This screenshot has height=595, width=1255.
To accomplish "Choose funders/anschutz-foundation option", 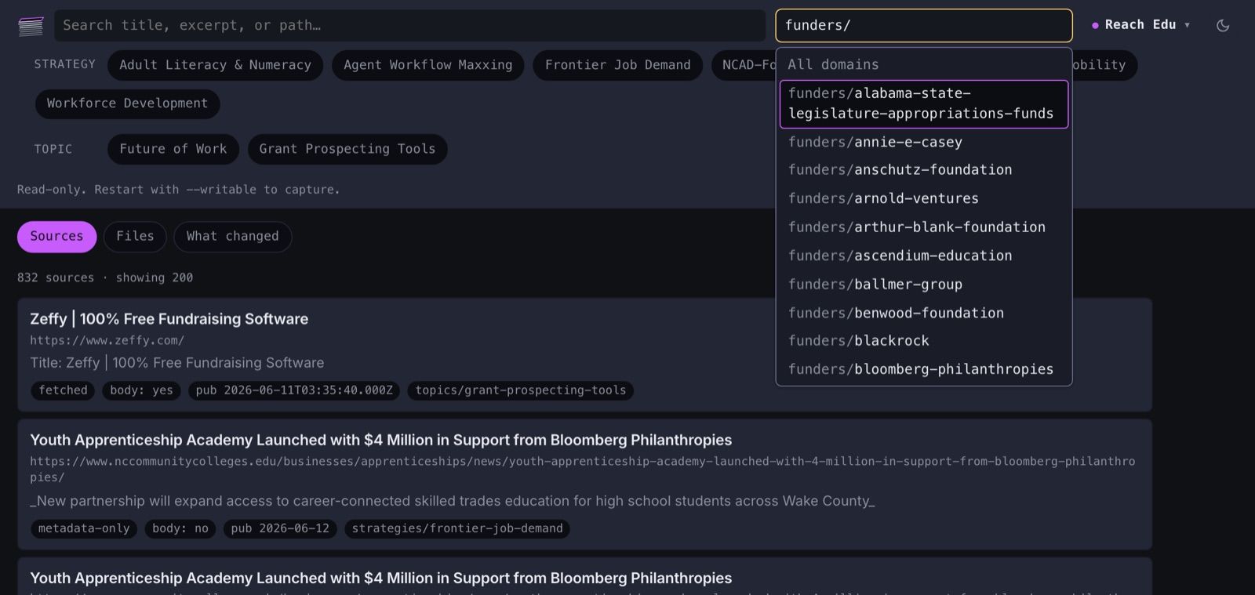I will coord(923,170).
